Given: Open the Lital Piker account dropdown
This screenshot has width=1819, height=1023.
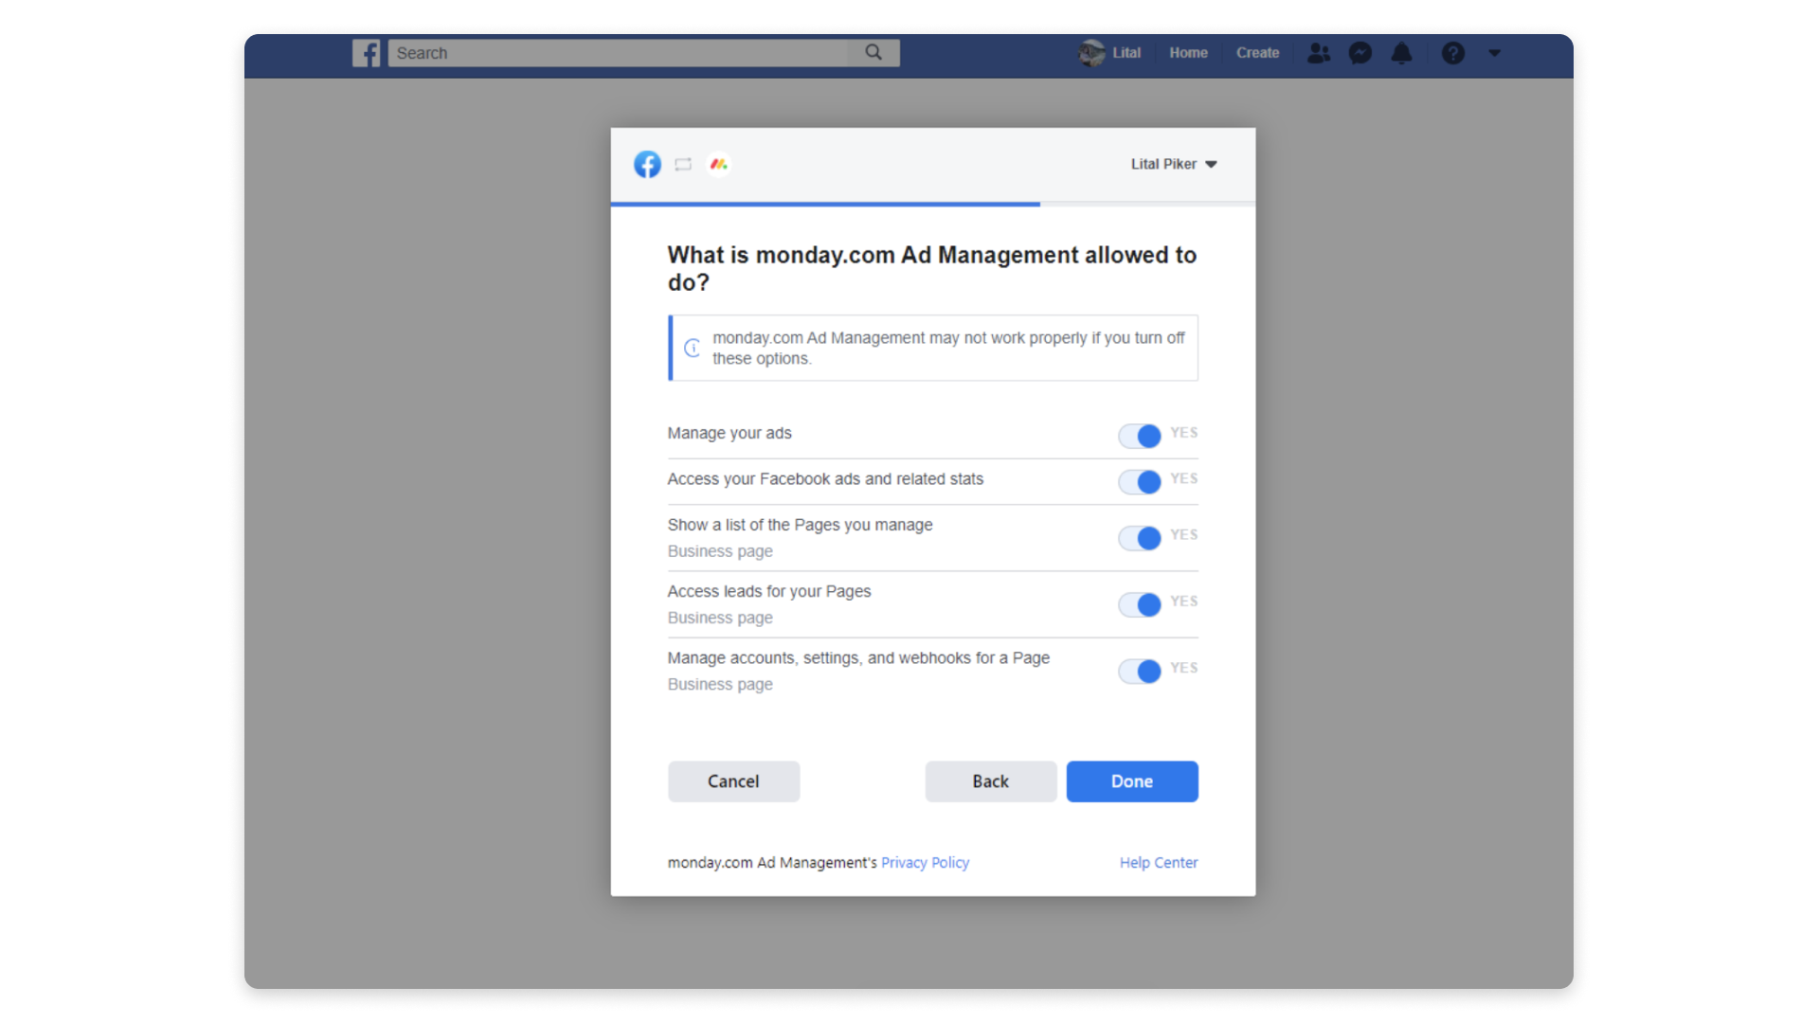Looking at the screenshot, I should pyautogui.click(x=1174, y=164).
